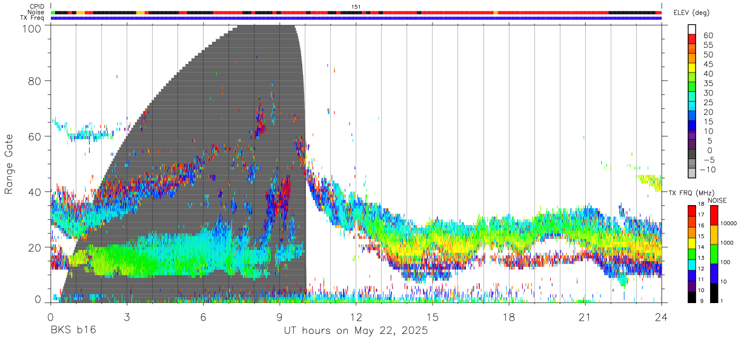Click the x-axis hour tick "9"
The width and height of the screenshot is (744, 343).
(279, 317)
